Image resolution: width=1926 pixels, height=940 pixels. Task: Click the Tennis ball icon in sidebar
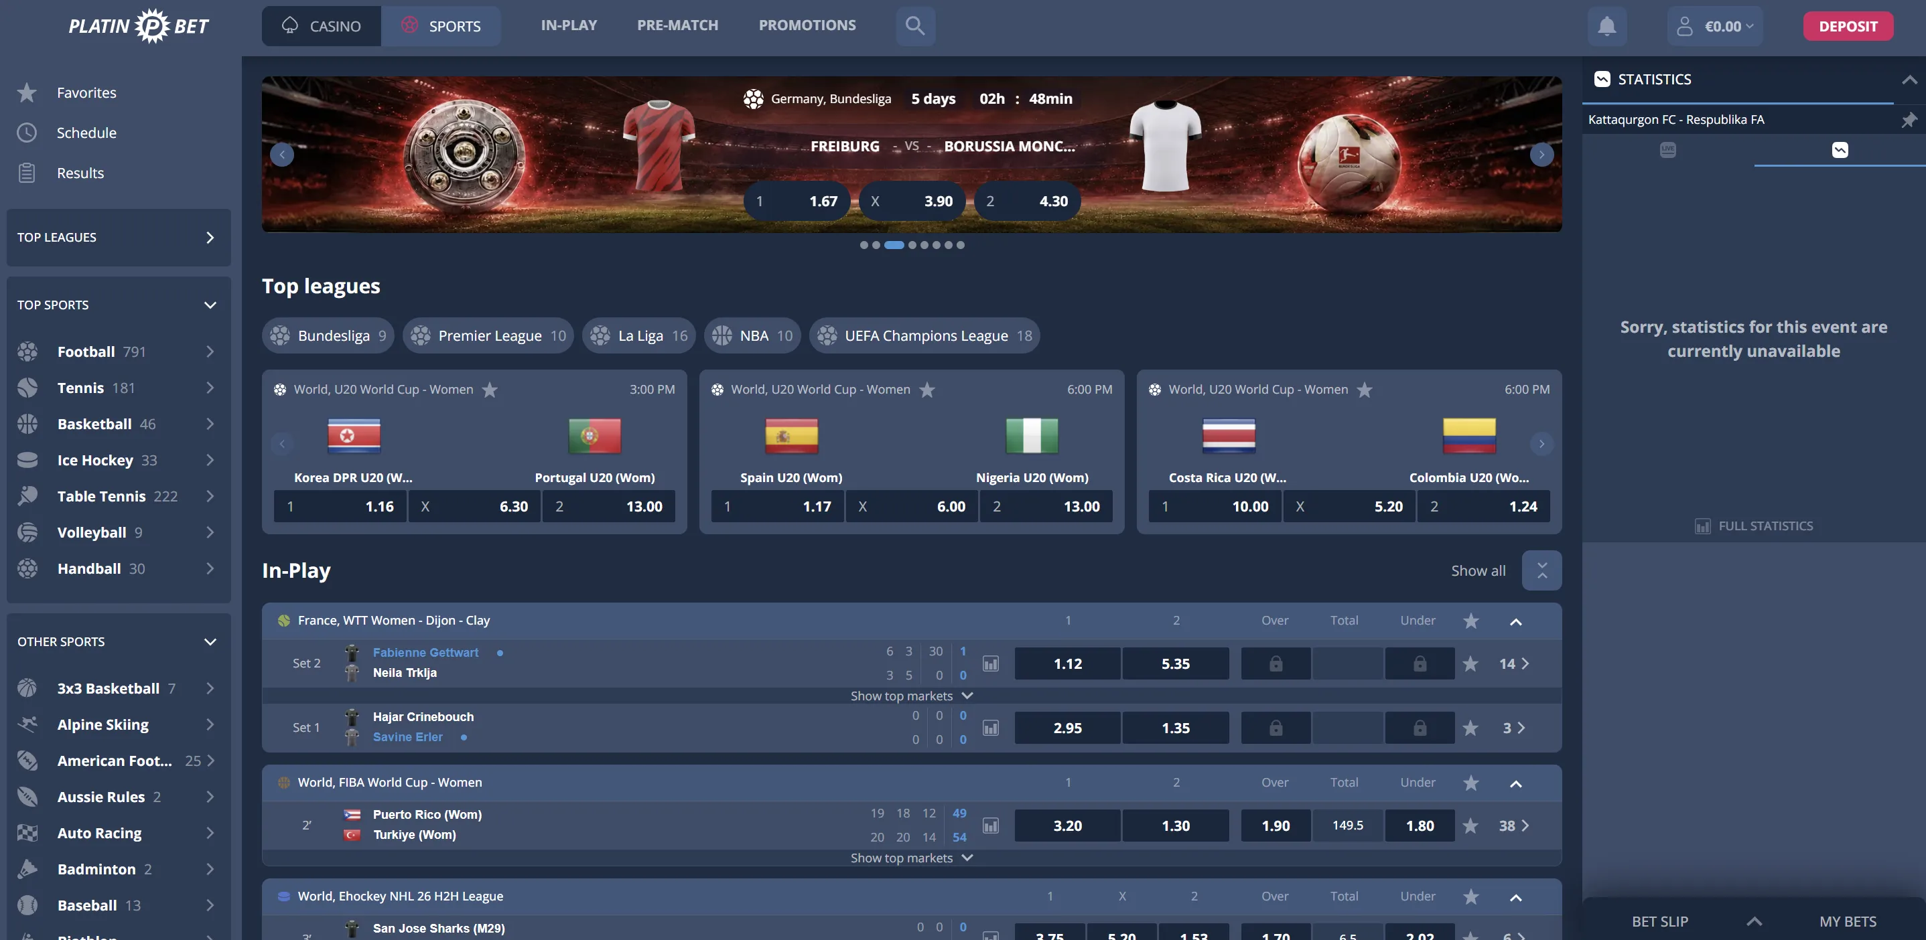(27, 388)
